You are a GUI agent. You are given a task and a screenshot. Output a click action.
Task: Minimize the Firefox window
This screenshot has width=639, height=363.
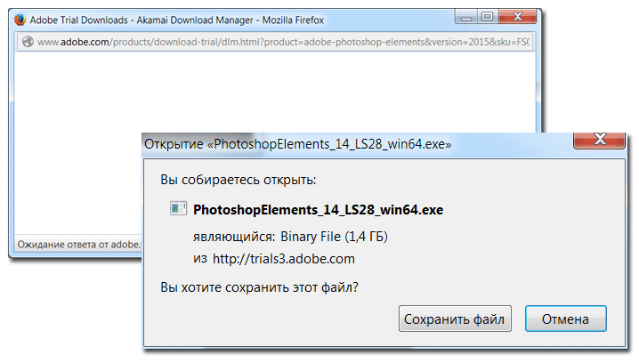point(466,18)
